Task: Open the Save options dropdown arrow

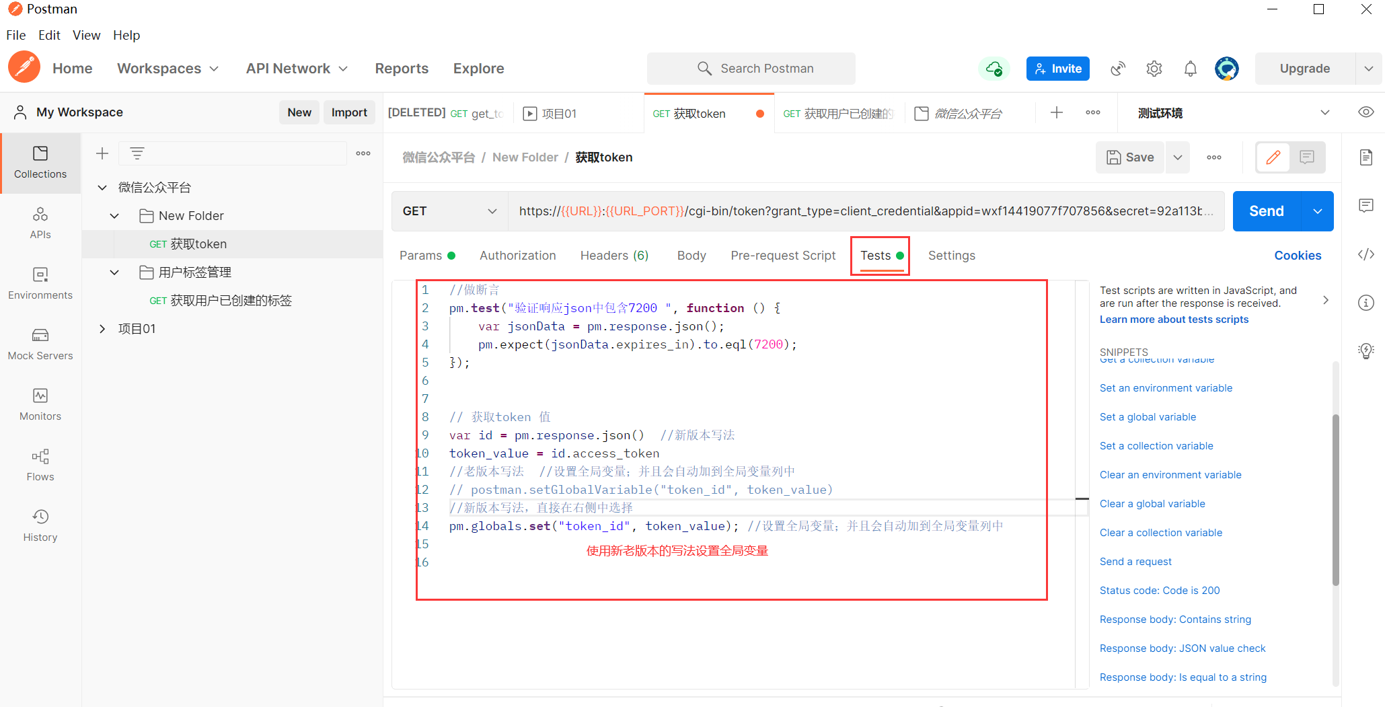Action: [1178, 157]
